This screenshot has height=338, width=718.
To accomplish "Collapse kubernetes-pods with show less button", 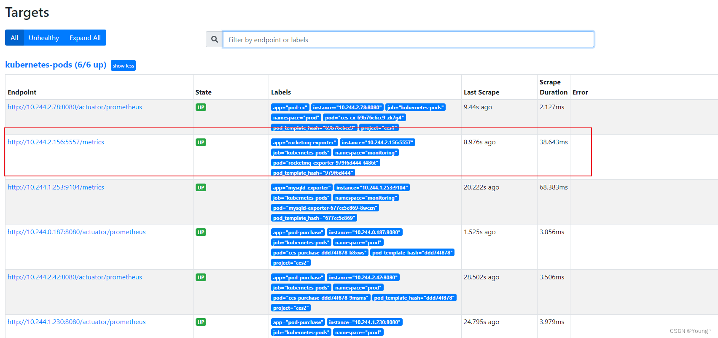I will point(123,65).
